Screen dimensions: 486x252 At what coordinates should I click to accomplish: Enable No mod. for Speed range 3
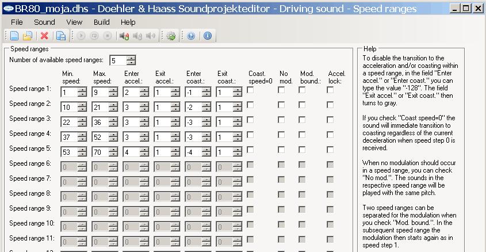281,120
